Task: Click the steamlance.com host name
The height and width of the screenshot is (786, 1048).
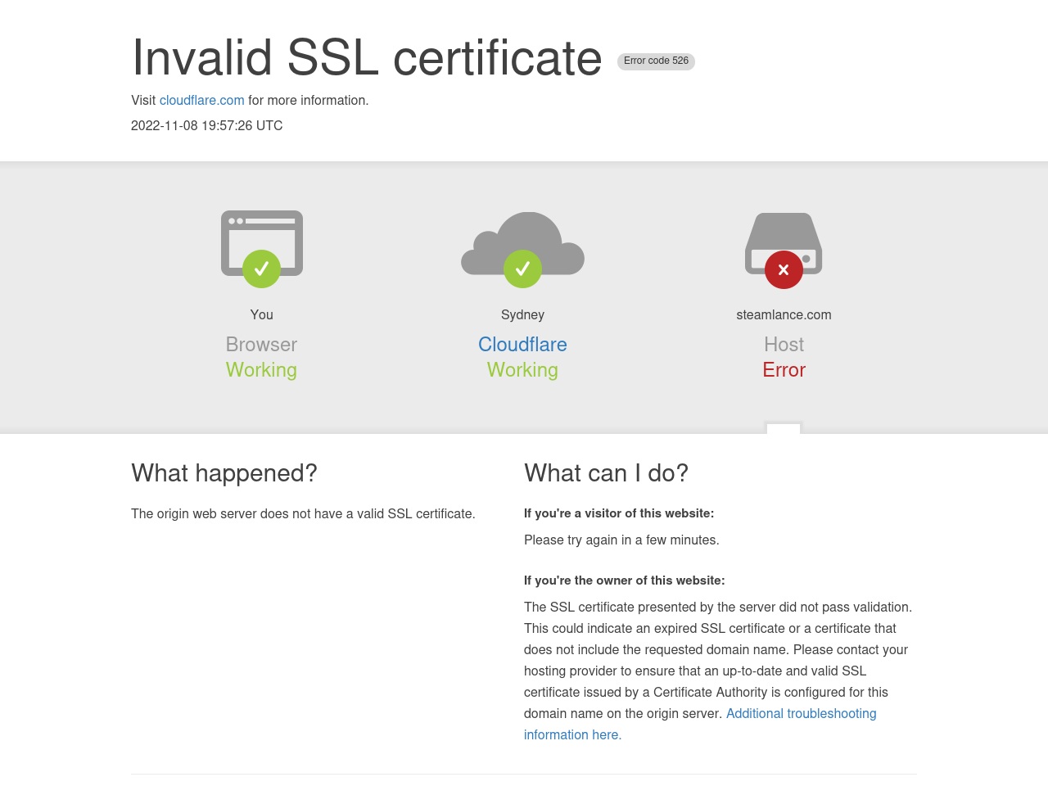Action: 784,314
